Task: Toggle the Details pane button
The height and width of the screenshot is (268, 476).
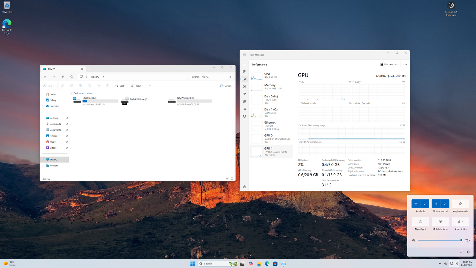Action: [x=226, y=86]
